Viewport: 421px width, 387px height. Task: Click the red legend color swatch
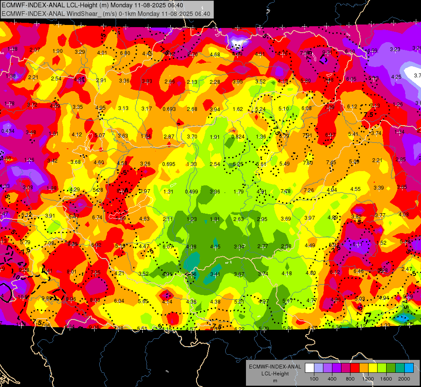point(355,368)
